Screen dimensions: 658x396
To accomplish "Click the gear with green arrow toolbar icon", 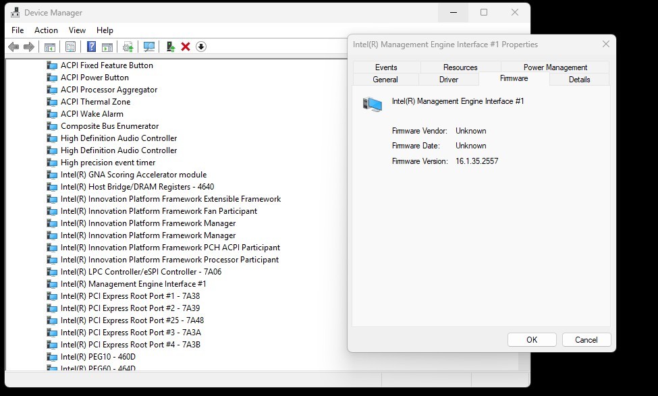I will click(x=128, y=47).
